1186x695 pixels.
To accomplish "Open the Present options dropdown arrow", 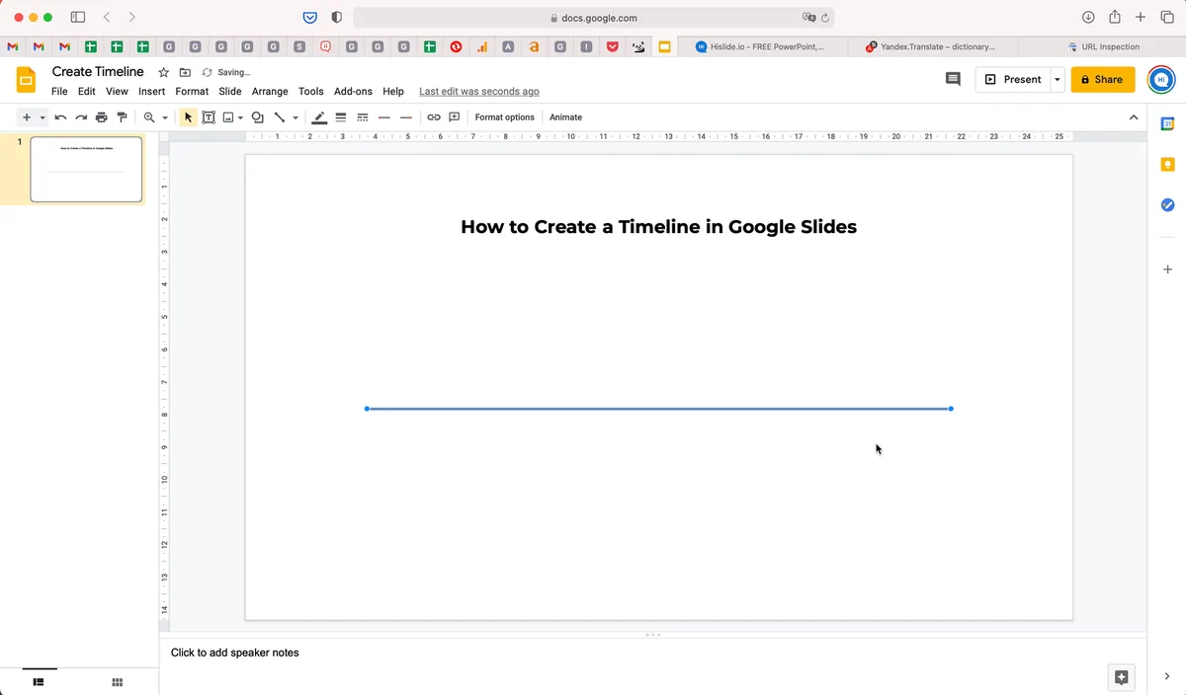I will (1058, 80).
